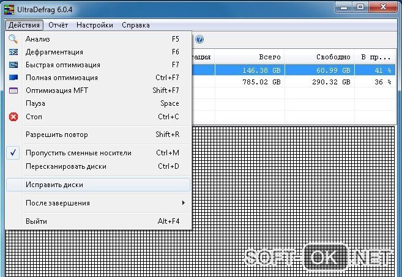Click the 290.32 GB free cell

(319, 82)
